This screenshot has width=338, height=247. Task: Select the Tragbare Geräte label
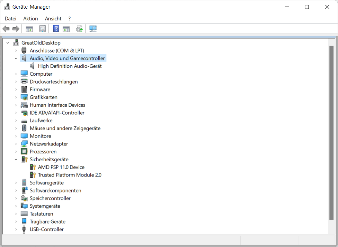[47, 221]
